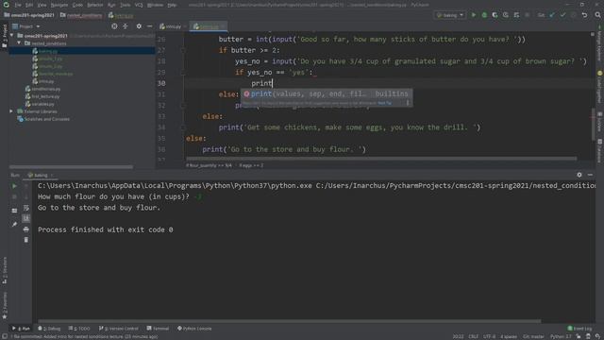604x340 pixels.
Task: Click the locate file target icon in Project panel
Action: (x=114, y=26)
